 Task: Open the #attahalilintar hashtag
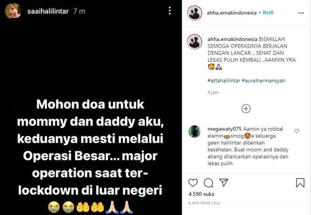224,80
